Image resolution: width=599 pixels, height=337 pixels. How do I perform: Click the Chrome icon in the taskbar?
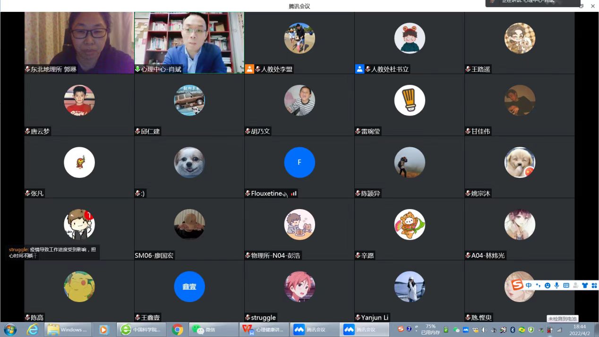[x=178, y=329]
